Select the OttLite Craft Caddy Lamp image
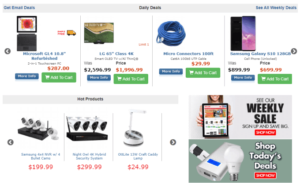Screen dimensions: 300x183 coord(135,128)
